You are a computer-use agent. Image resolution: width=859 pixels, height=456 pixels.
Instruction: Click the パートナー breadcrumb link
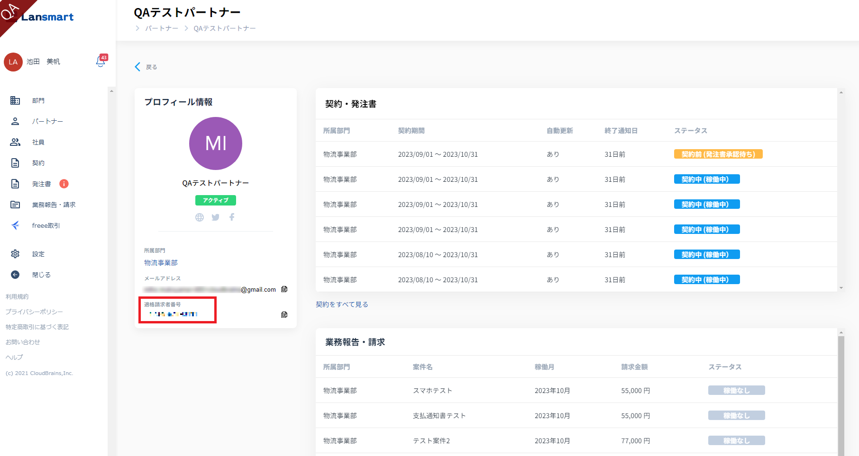pyautogui.click(x=162, y=28)
